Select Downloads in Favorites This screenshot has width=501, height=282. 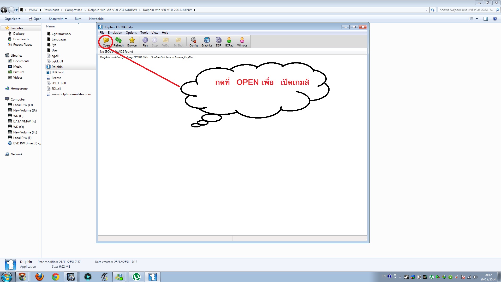click(21, 39)
